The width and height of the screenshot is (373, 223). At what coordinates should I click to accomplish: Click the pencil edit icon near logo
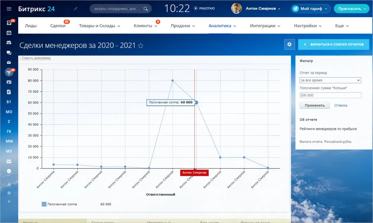[76, 9]
